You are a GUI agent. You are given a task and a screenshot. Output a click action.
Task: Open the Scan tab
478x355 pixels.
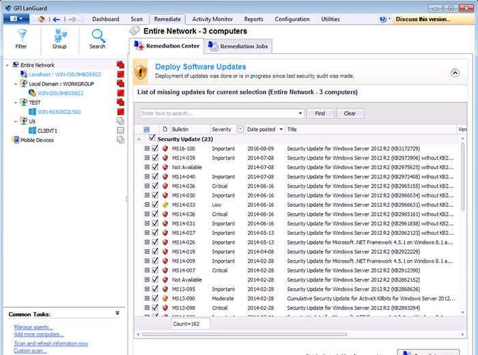coord(137,19)
